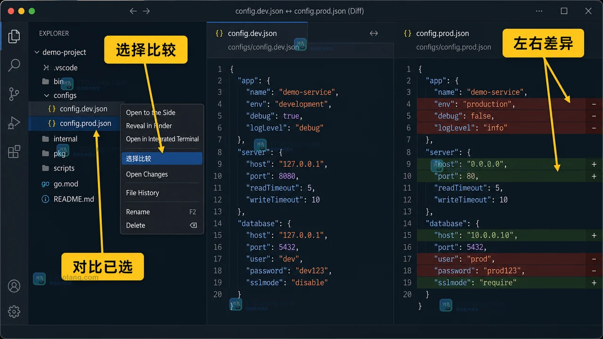Choose Open Changes in context menu
603x339 pixels.
(x=162, y=174)
